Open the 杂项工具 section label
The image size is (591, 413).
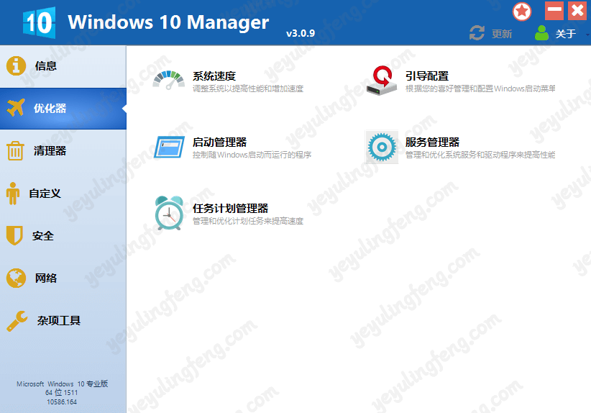point(59,321)
